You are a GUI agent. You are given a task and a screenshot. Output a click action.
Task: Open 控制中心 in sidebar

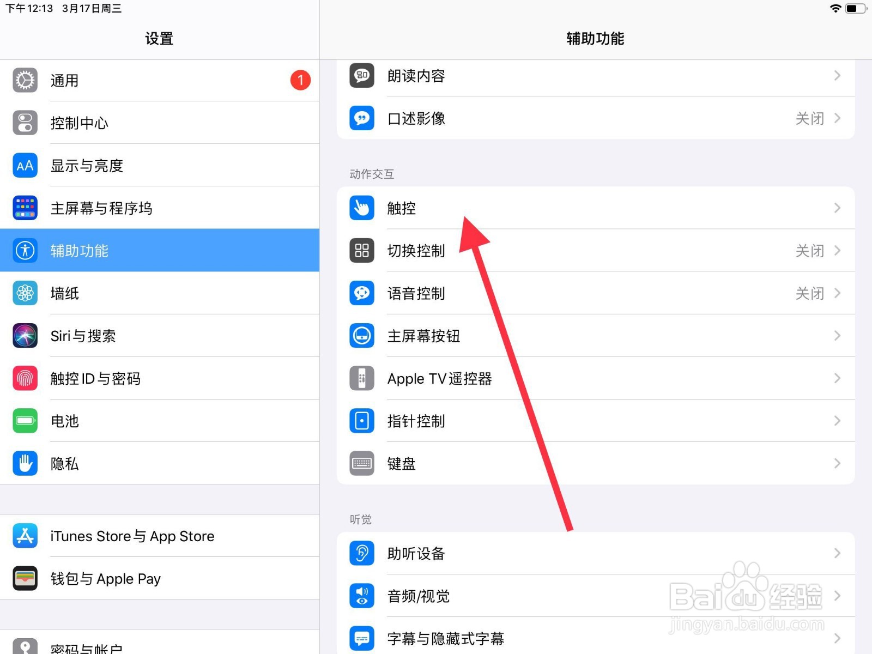(160, 123)
